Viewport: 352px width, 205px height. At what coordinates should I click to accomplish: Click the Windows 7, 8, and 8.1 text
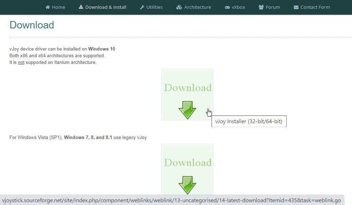(x=88, y=137)
